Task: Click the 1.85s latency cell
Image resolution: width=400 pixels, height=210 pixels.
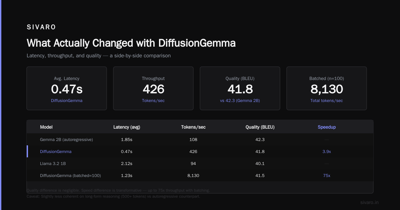Action: 127,139
